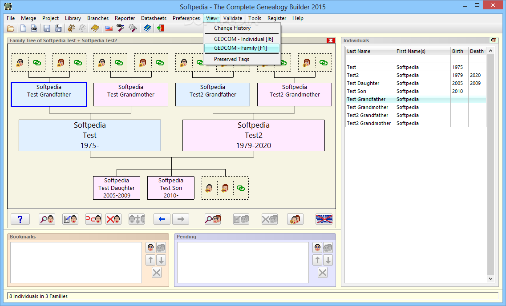This screenshot has height=306, width=506.
Task: Click the crossed-out brick wall icon
Action: (x=324, y=219)
